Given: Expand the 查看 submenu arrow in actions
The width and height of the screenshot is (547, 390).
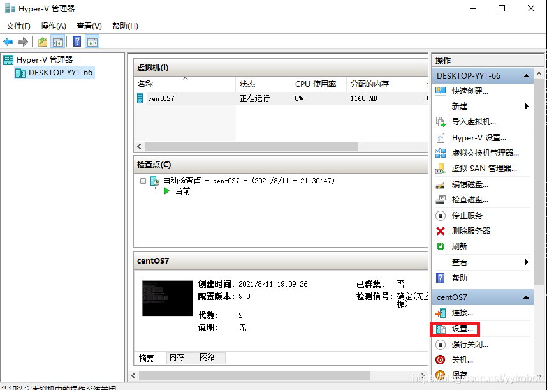Looking at the screenshot, I should coord(527,262).
